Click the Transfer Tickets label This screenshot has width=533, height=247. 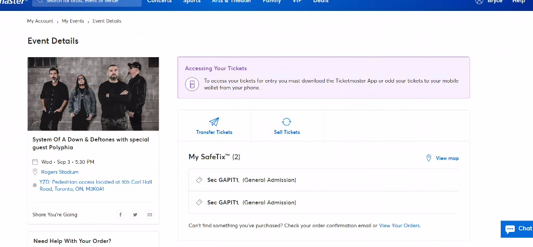click(214, 132)
